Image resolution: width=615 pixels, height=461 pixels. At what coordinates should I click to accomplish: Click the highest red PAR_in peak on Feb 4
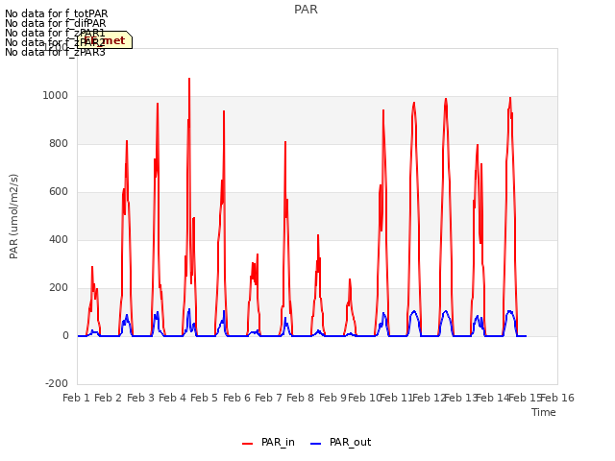189,79
